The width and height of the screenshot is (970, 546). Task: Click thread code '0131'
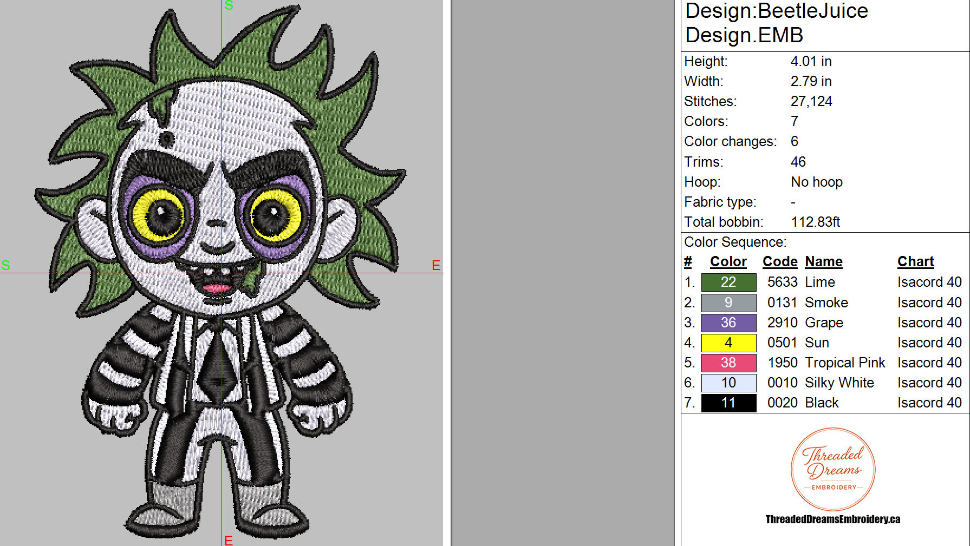783,302
